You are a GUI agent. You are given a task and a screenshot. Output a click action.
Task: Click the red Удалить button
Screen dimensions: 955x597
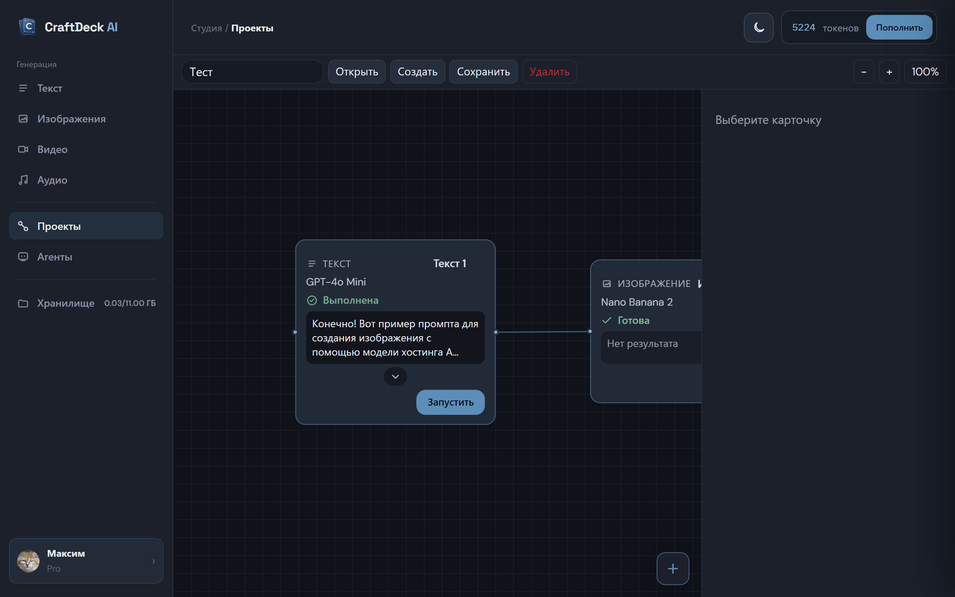click(549, 72)
